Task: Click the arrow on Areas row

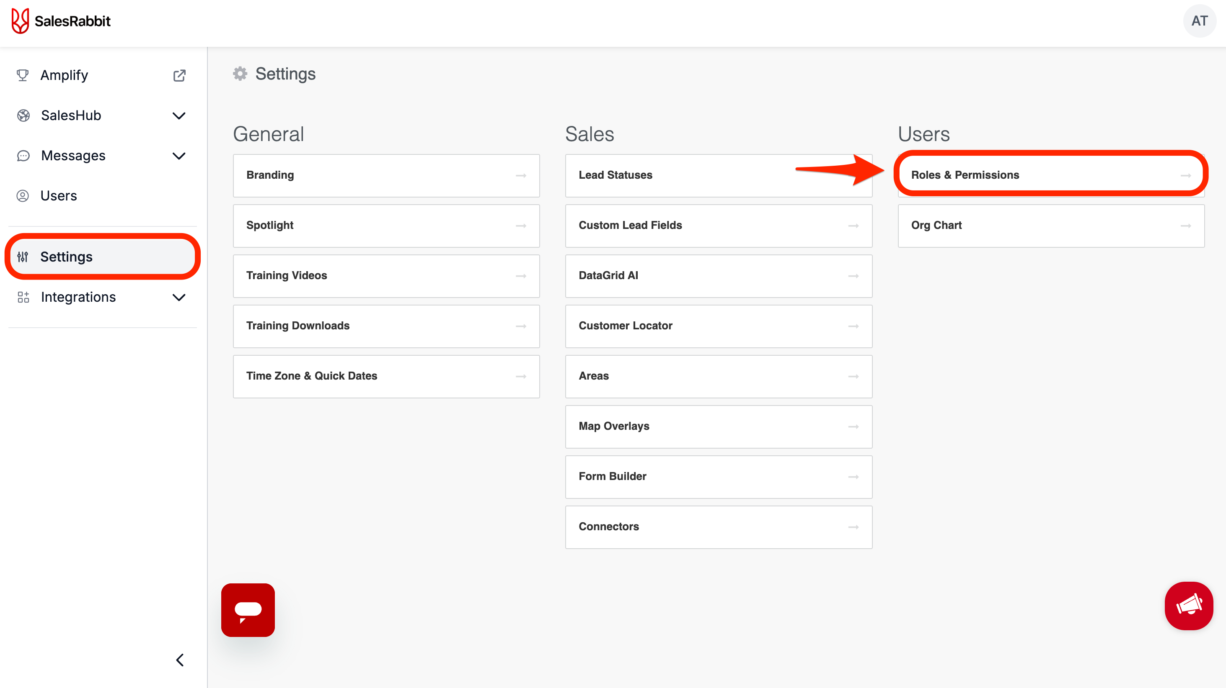Action: coord(854,376)
